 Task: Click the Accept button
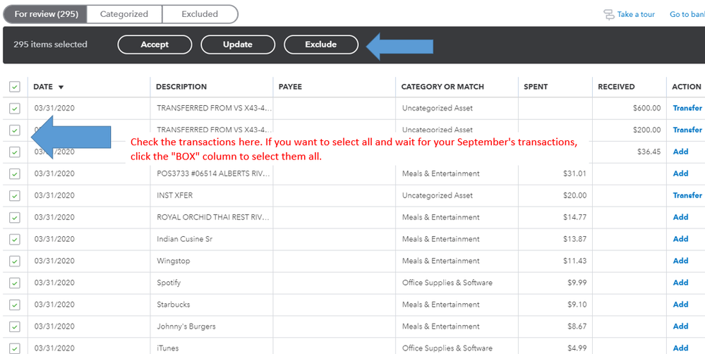point(155,44)
